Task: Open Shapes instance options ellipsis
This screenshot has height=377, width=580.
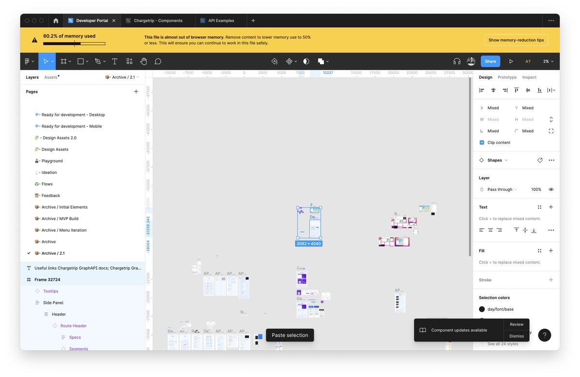Action: 551,160
